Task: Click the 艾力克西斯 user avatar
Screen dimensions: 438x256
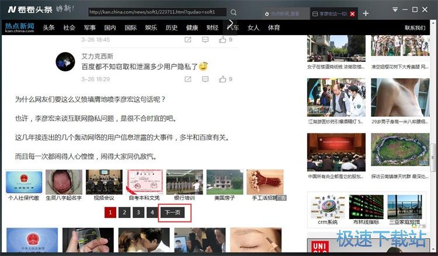Action: pos(65,61)
